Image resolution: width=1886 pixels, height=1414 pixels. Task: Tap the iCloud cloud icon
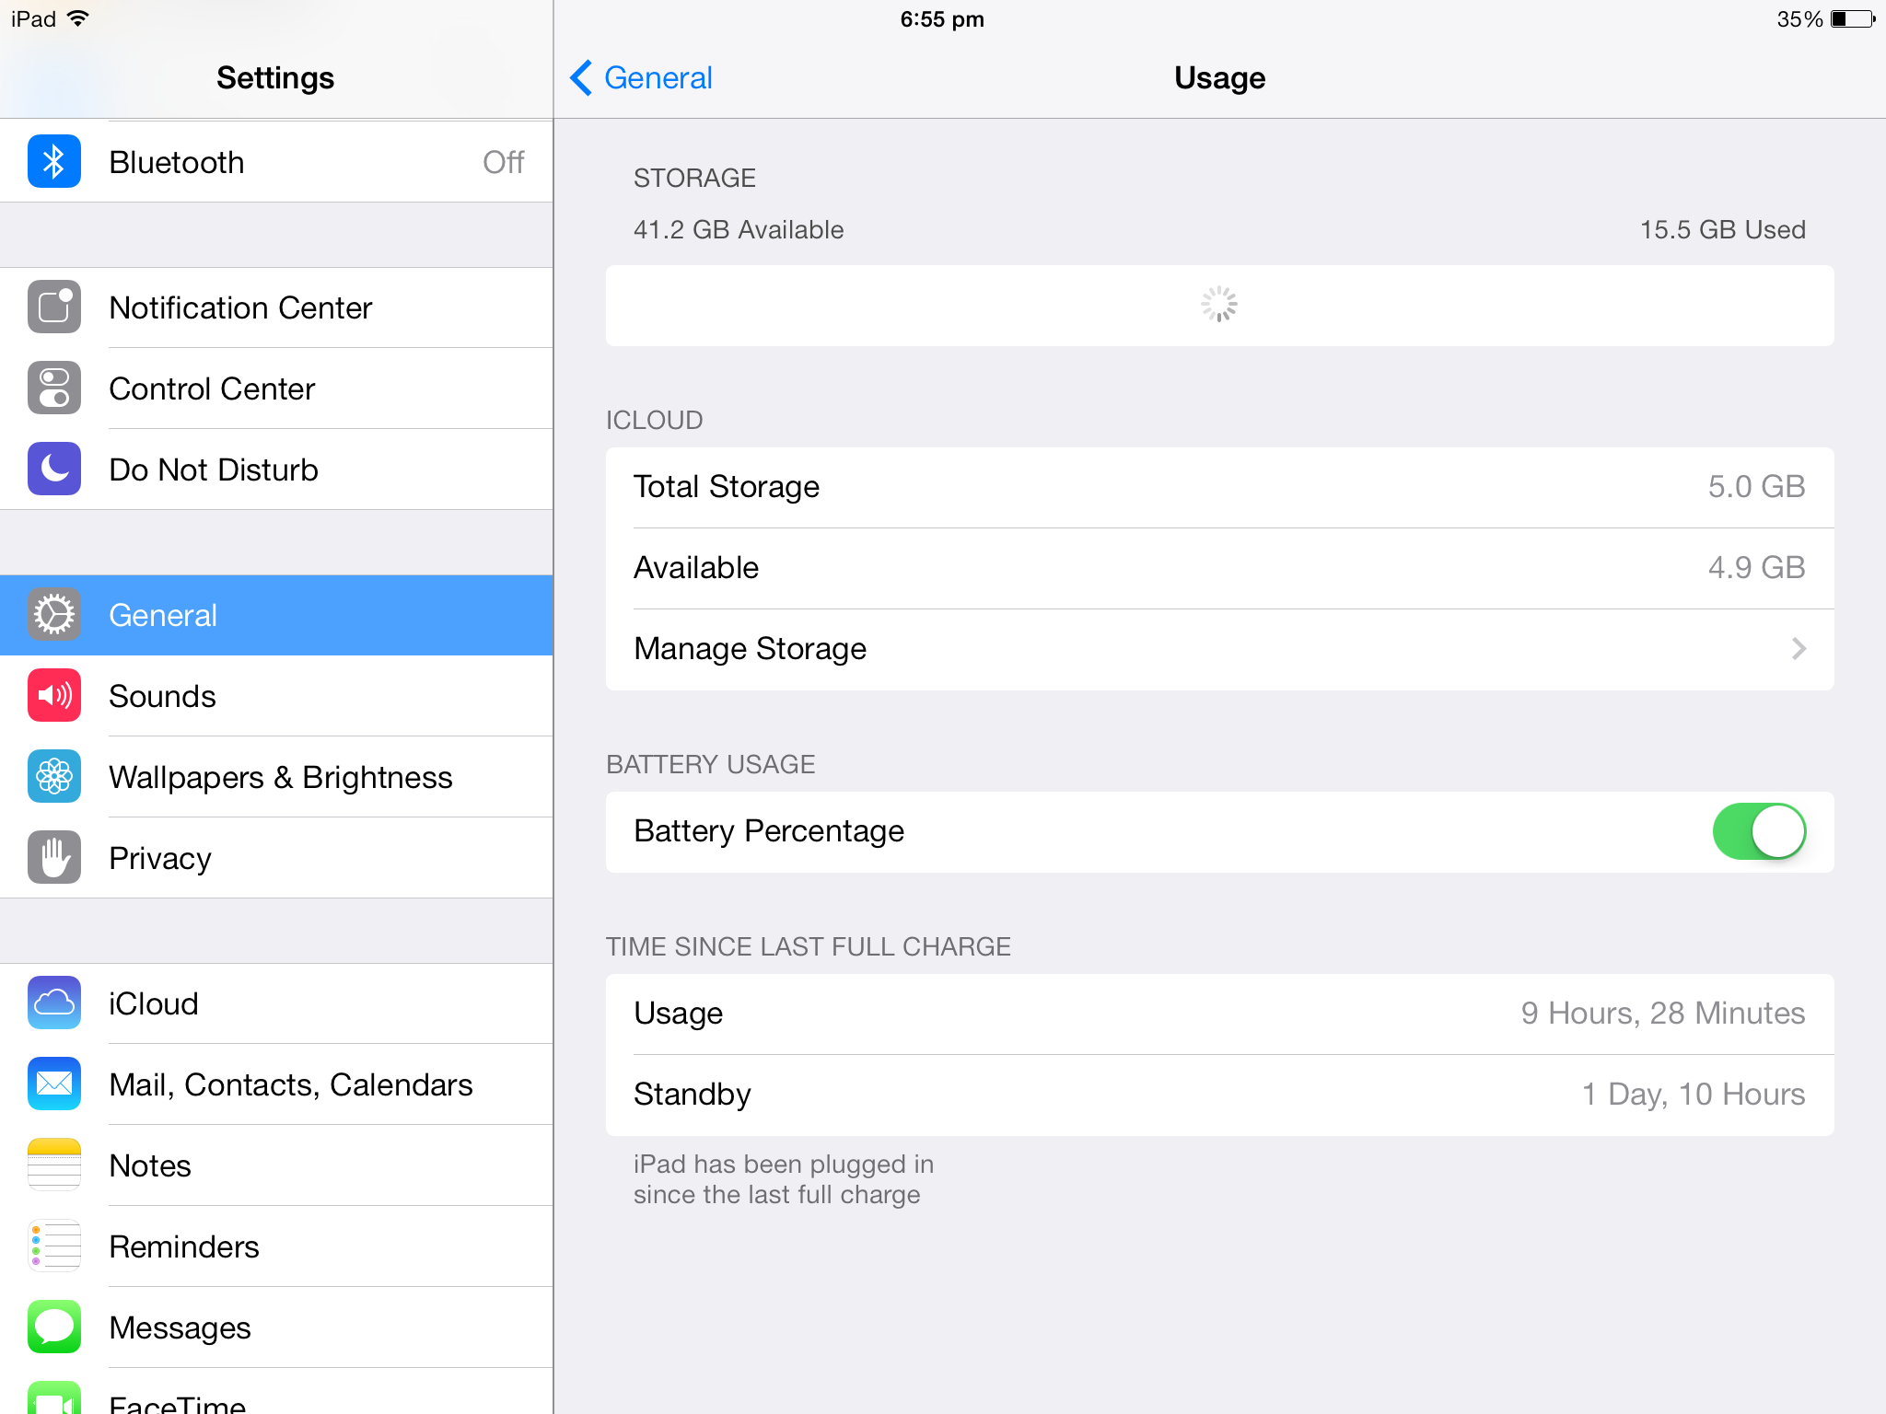pyautogui.click(x=53, y=1003)
